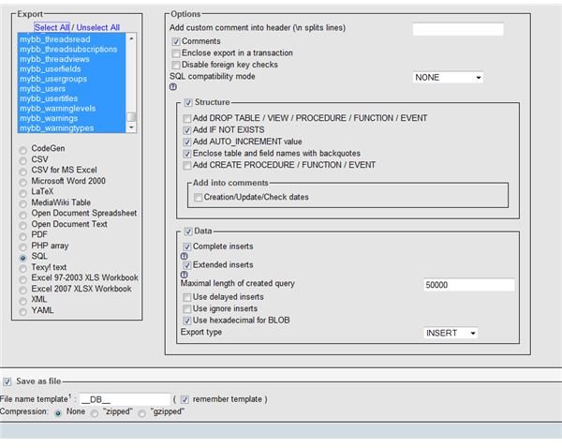Enable Creation/Update/Check dates checkbox
Viewport: 562px width, 448px height.
(x=198, y=198)
